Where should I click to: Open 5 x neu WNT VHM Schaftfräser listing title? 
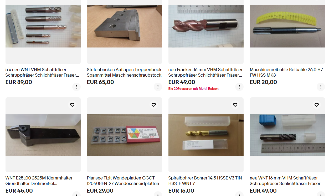point(42,72)
